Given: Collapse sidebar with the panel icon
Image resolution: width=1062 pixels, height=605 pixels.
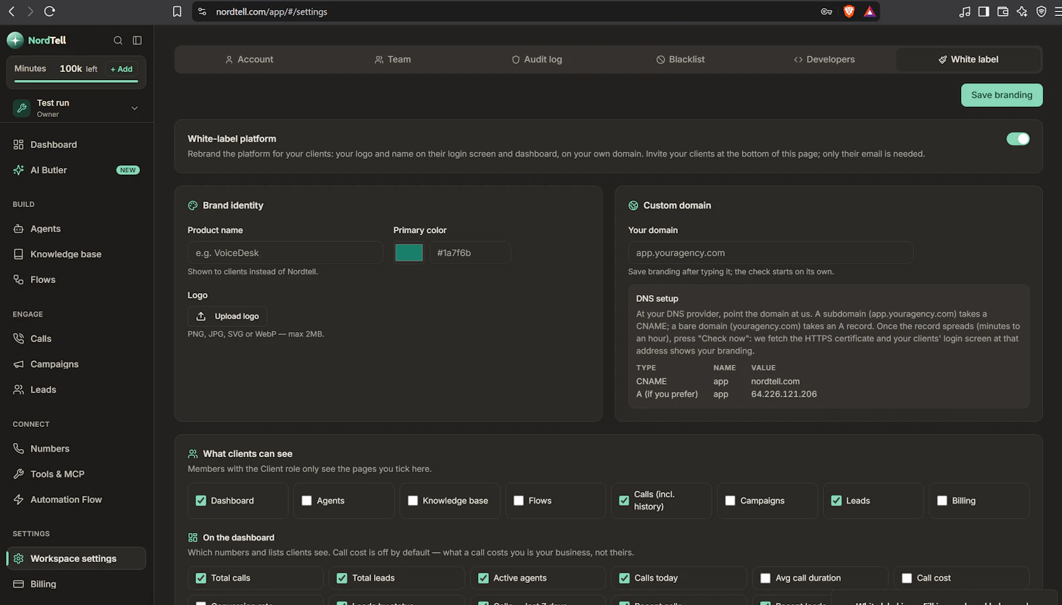Looking at the screenshot, I should tap(137, 40).
